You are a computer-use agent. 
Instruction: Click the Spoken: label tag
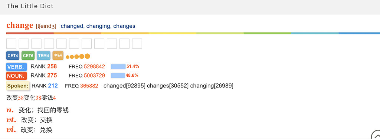[x=18, y=86]
